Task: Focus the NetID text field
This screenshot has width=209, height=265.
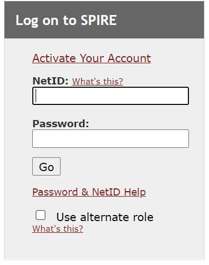Action: click(111, 96)
